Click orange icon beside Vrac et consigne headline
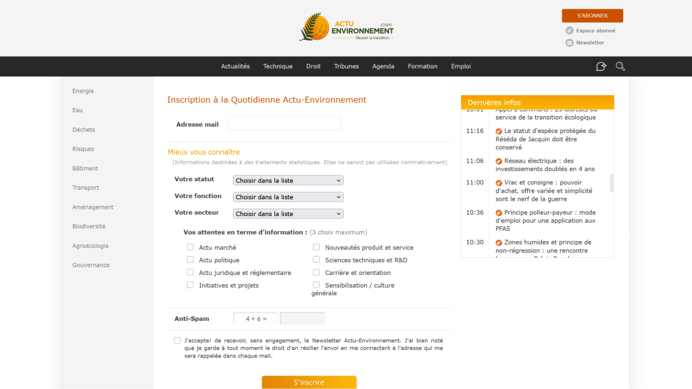The width and height of the screenshot is (692, 389). (499, 183)
